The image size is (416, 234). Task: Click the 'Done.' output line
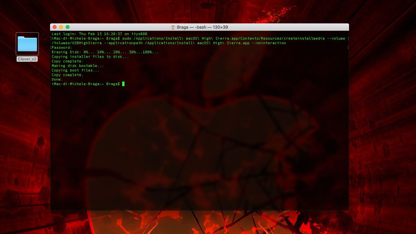57,79
